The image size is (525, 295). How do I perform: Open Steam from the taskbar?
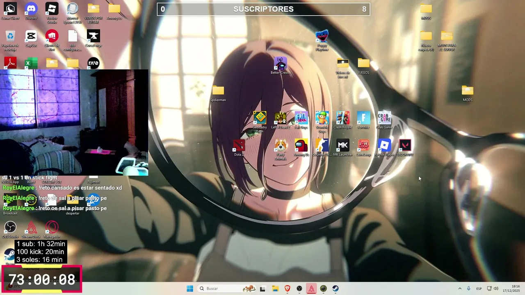click(x=336, y=288)
